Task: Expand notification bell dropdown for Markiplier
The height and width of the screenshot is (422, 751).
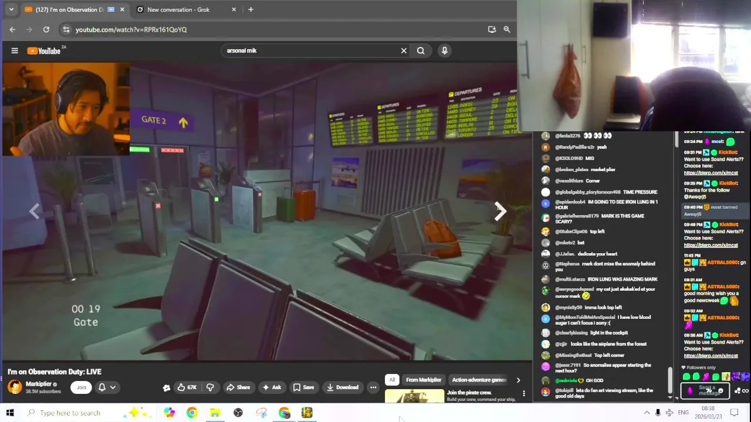Action: click(113, 387)
